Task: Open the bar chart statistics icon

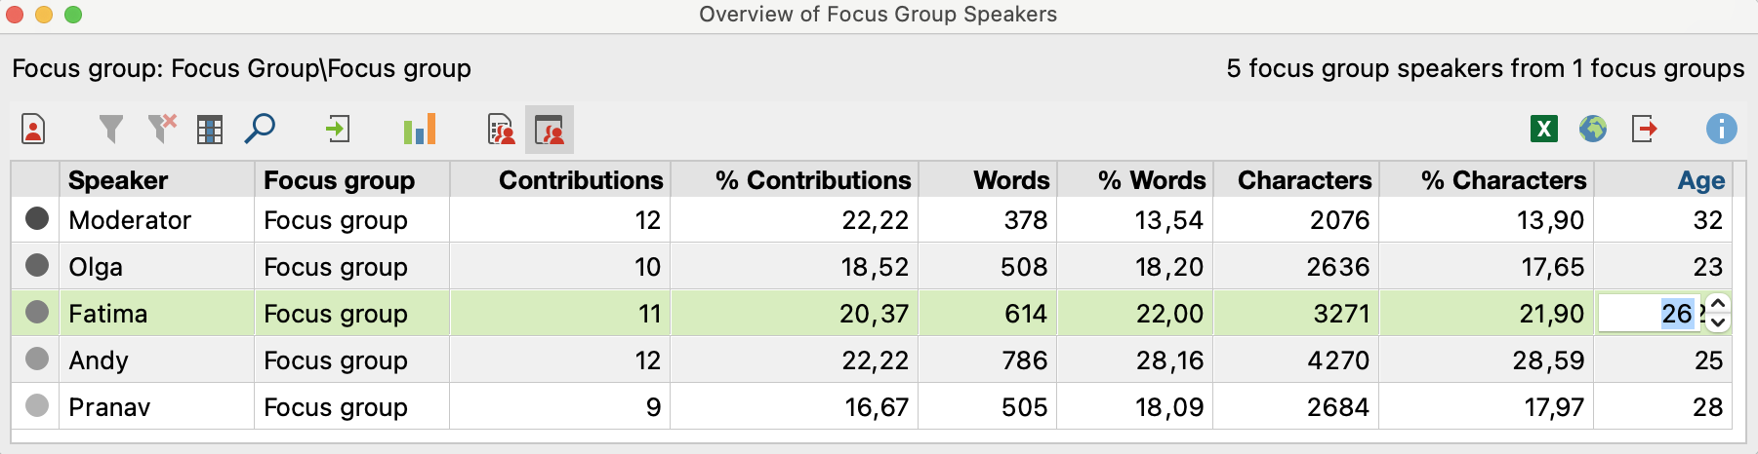Action: coord(420,129)
